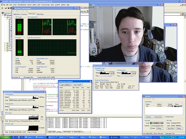Open the Task Manager Options menu
The height and width of the screenshot is (139, 186).
tap(18, 11)
